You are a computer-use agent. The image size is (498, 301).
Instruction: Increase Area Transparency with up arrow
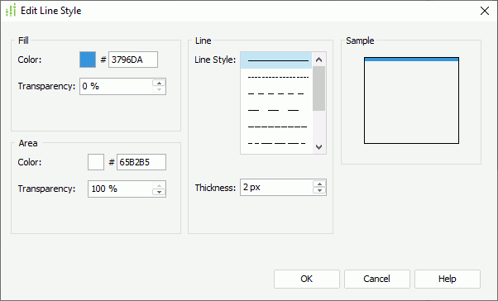tap(159, 185)
